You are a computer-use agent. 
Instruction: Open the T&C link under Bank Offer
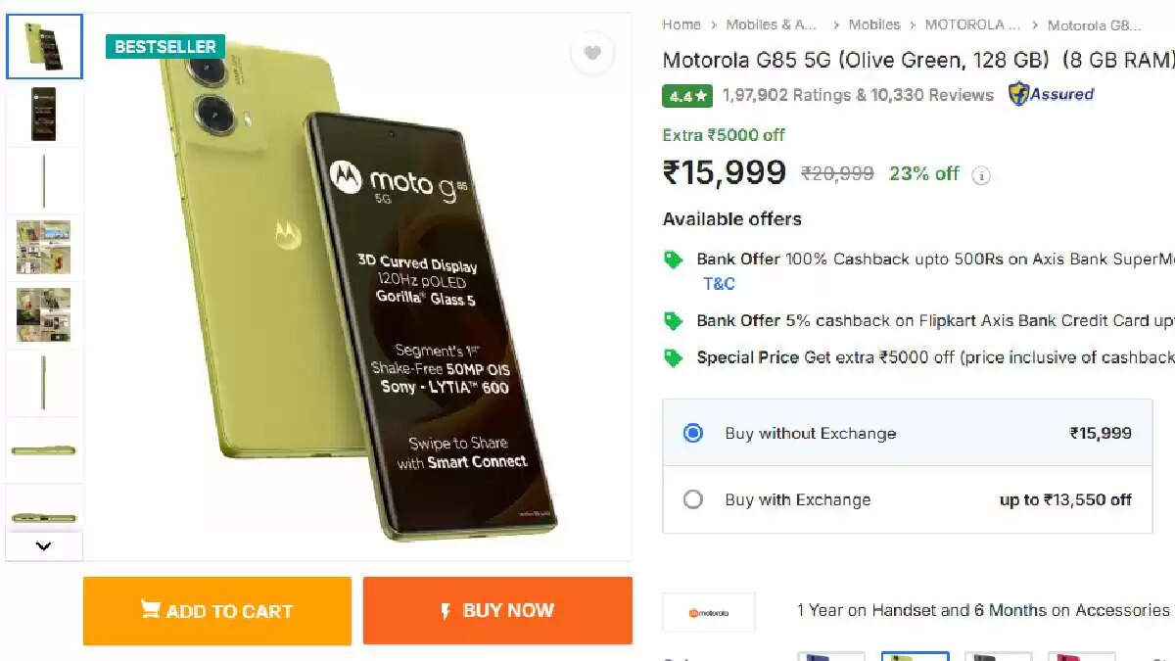719,284
